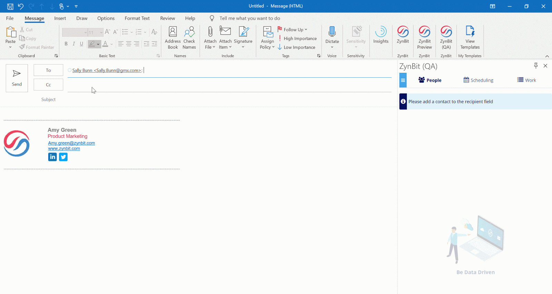Pick font color
This screenshot has width=552, height=294.
pos(105,44)
